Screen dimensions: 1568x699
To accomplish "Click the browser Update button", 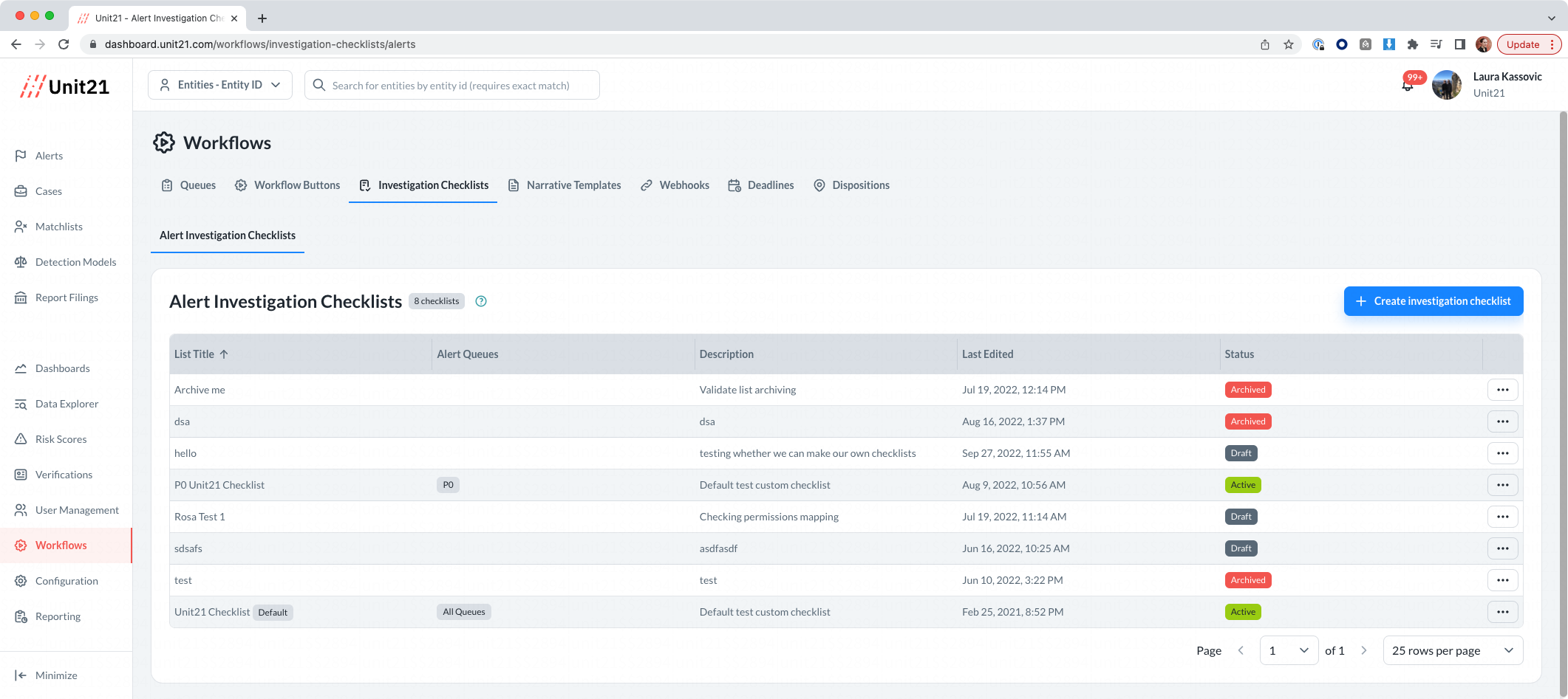I will tap(1529, 44).
